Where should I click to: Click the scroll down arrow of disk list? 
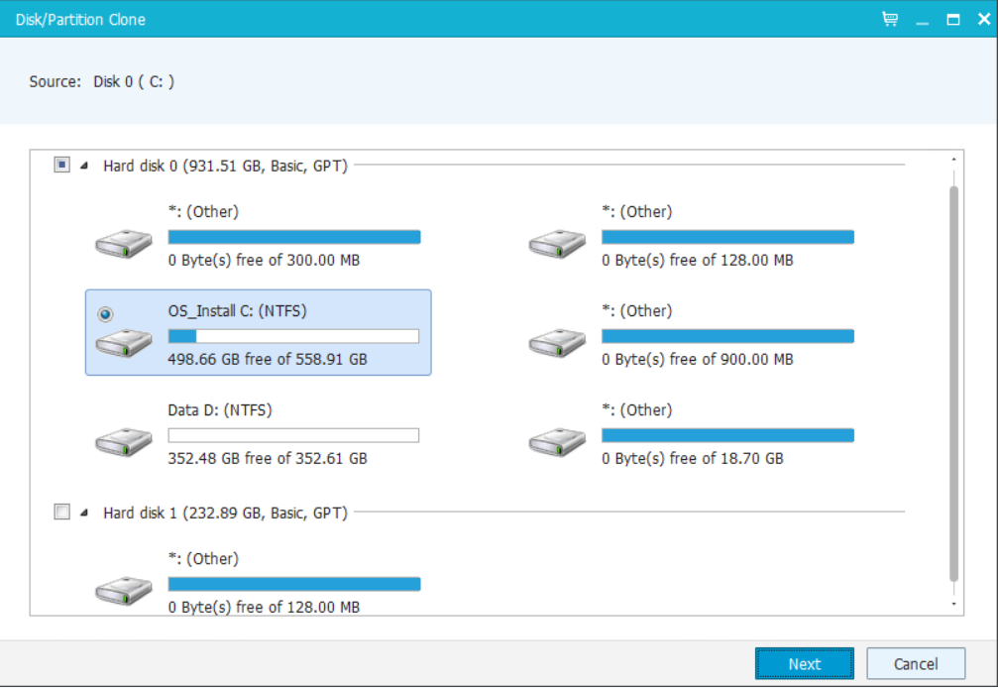pos(953,604)
